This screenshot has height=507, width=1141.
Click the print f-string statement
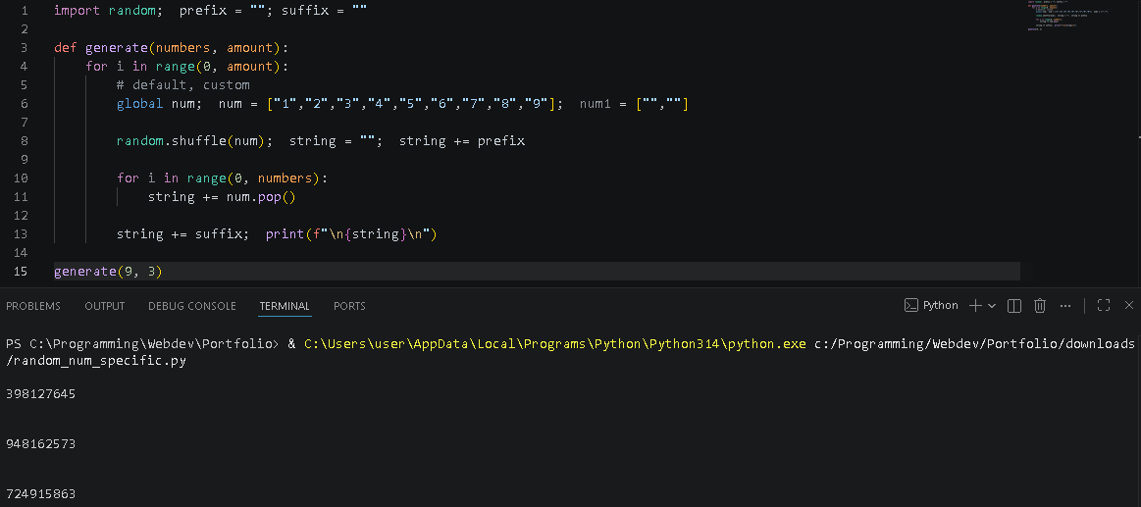tap(351, 234)
